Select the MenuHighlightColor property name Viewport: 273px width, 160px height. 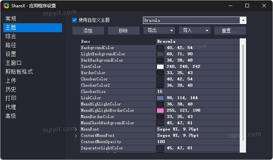(x=101, y=104)
